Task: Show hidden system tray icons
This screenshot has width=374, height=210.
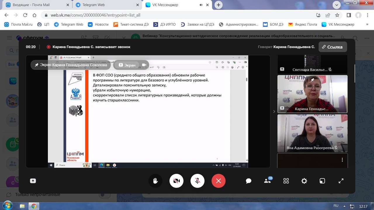Action: point(344,206)
